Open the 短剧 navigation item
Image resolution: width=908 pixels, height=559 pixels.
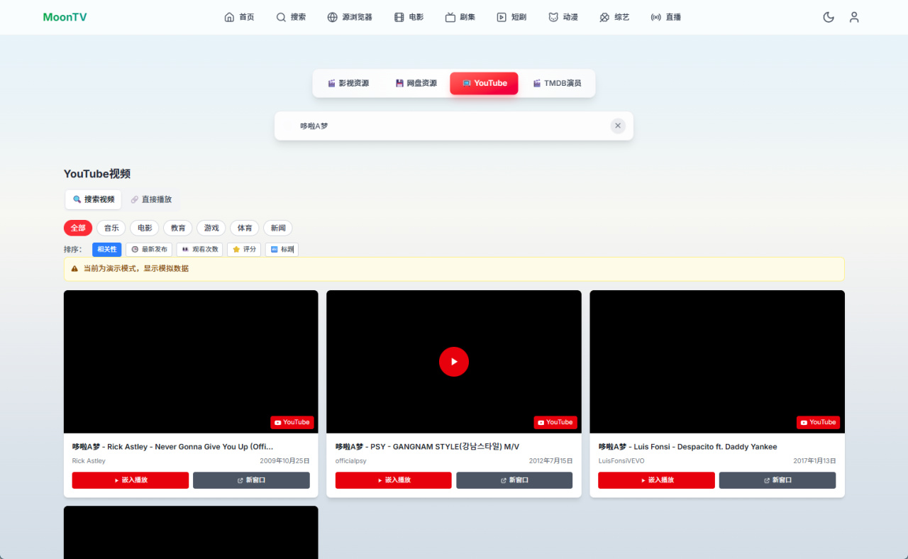pyautogui.click(x=511, y=17)
